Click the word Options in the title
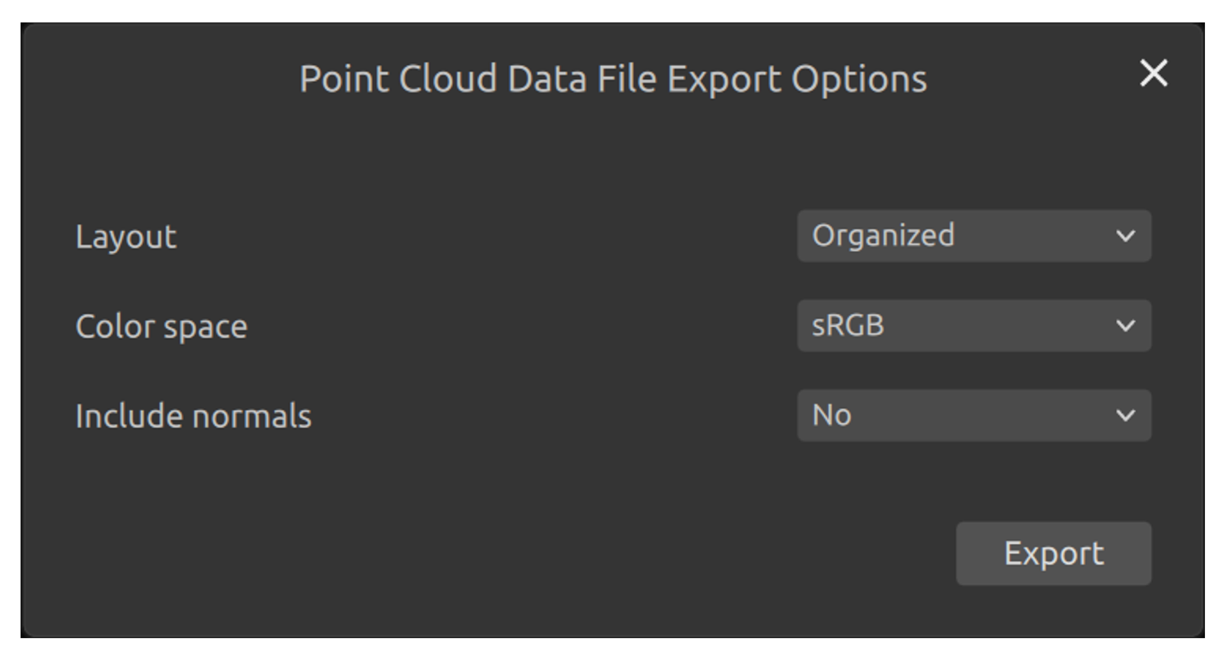This screenshot has width=1226, height=661. pos(859,79)
